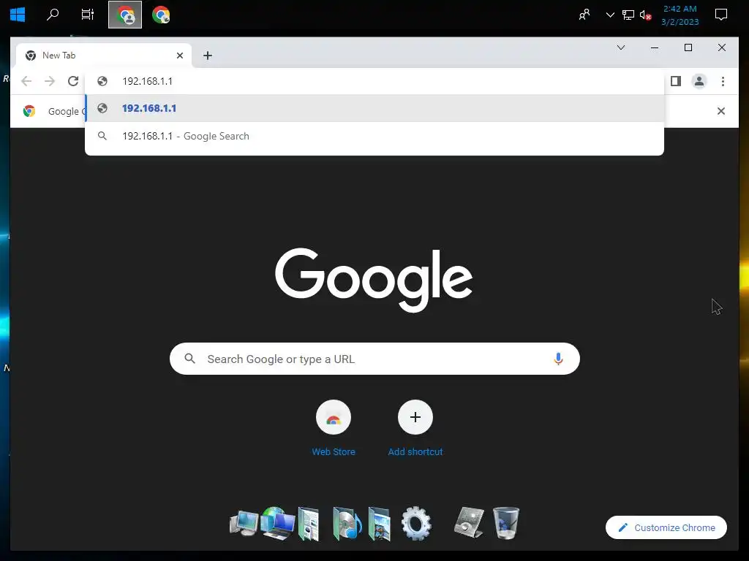Open Customize Chrome
This screenshot has height=561, width=749.
666,527
